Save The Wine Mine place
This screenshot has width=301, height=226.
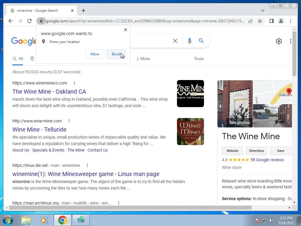[x=281, y=151]
